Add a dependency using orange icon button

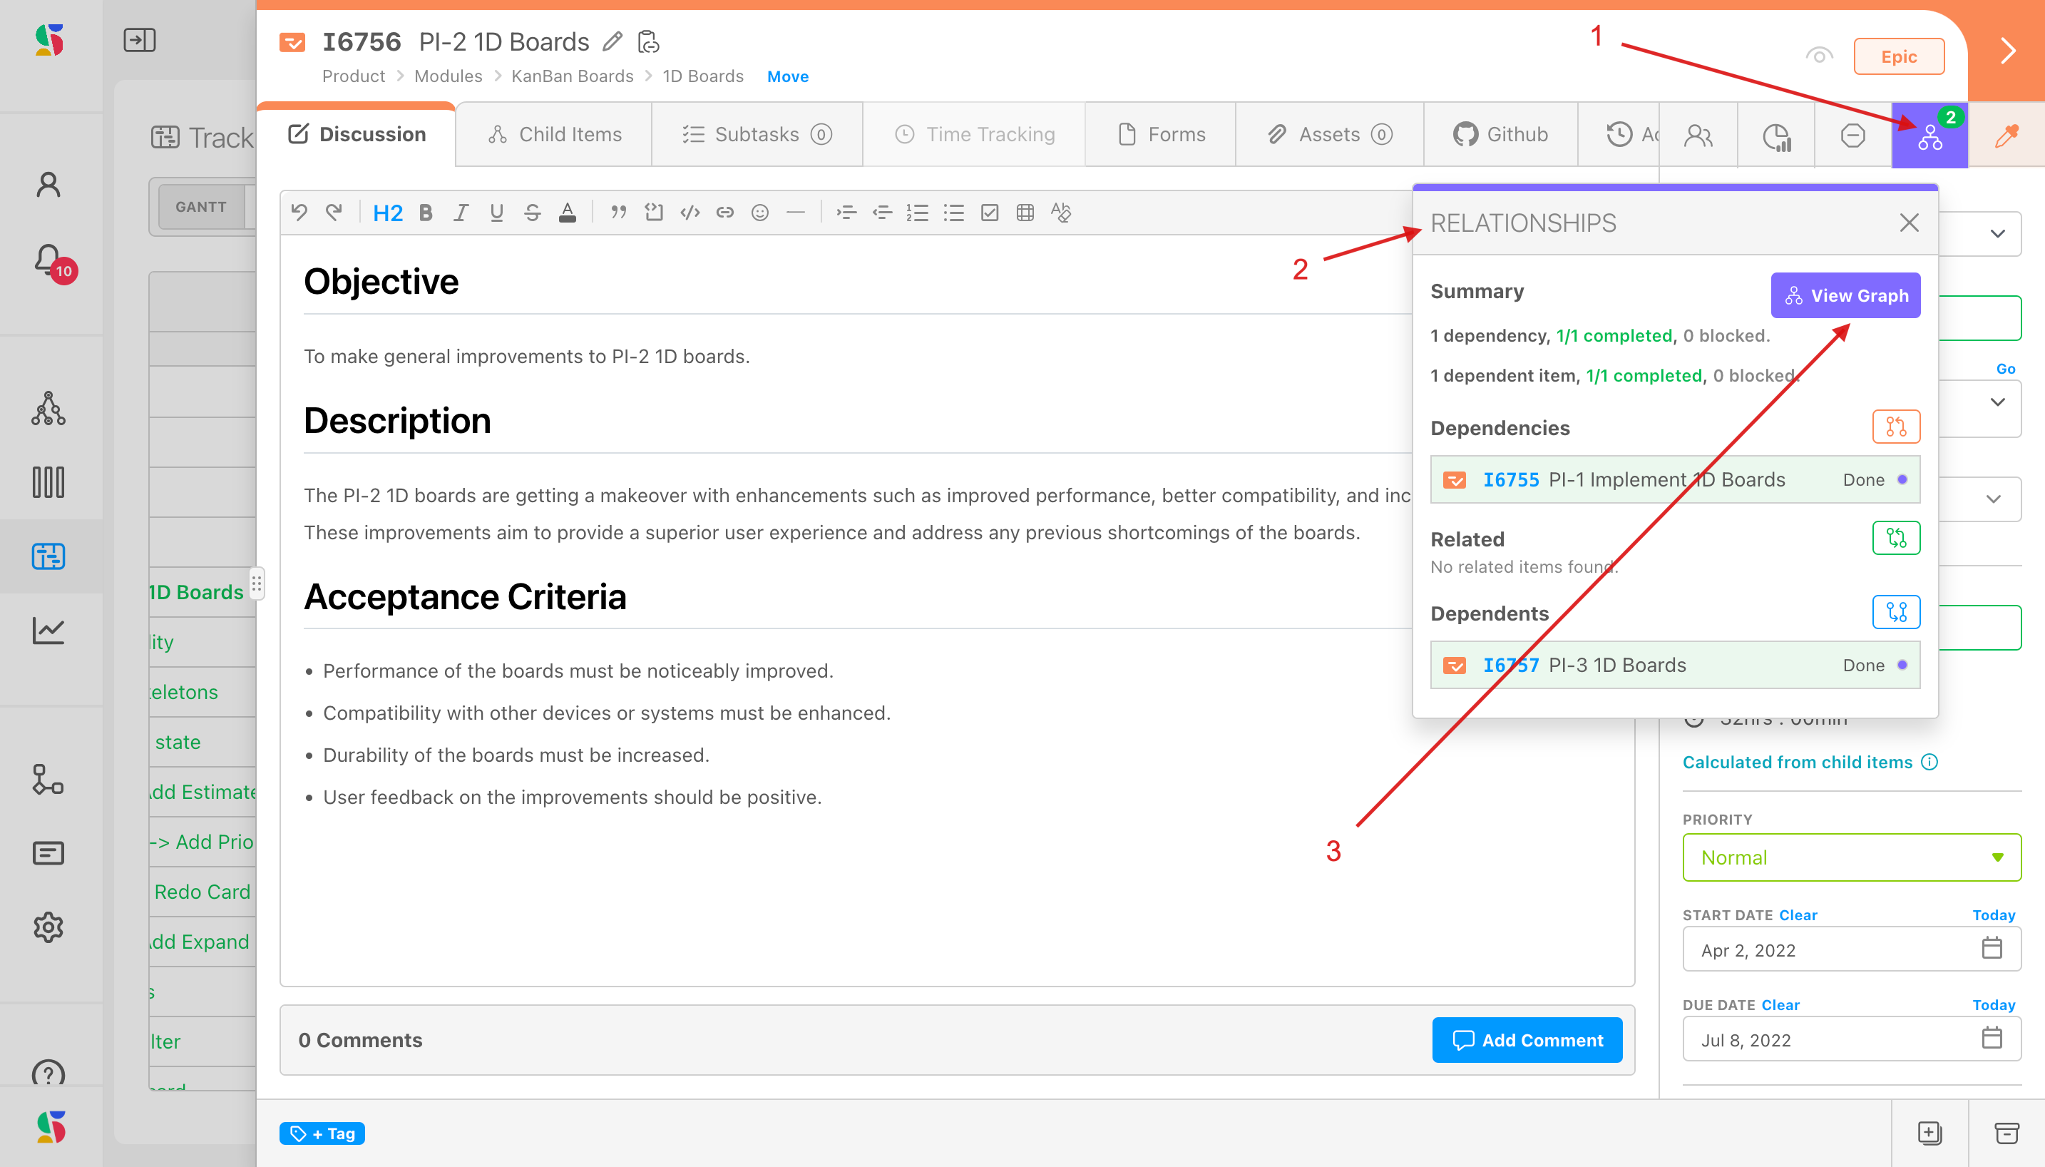1895,427
